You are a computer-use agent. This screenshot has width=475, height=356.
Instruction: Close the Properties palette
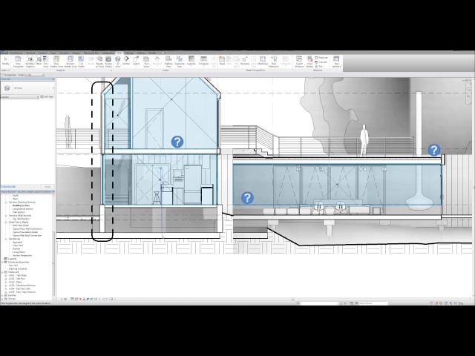[x=53, y=79]
